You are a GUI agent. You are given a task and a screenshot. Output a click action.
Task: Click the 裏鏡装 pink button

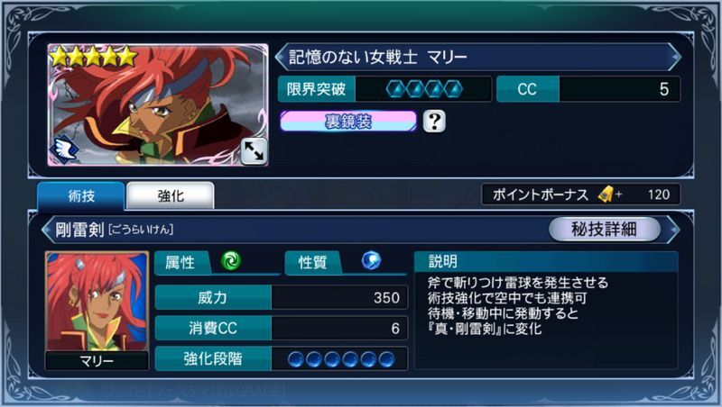(x=348, y=122)
